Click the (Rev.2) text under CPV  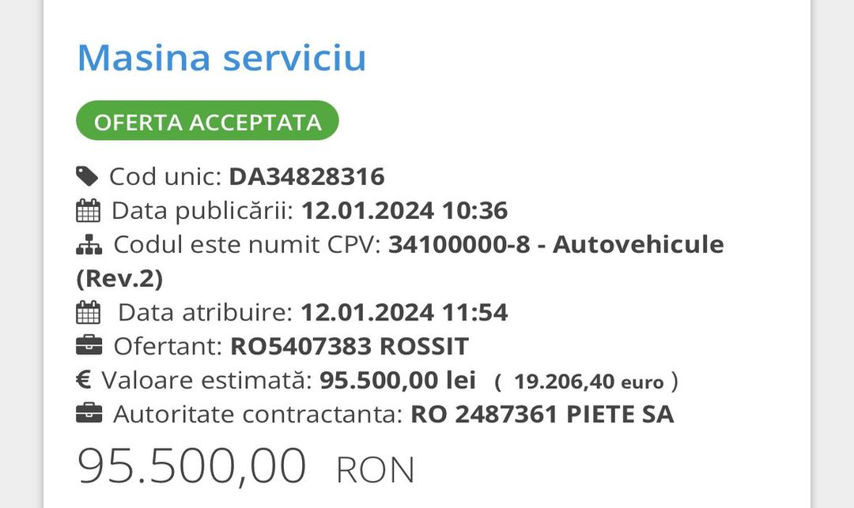(x=119, y=278)
